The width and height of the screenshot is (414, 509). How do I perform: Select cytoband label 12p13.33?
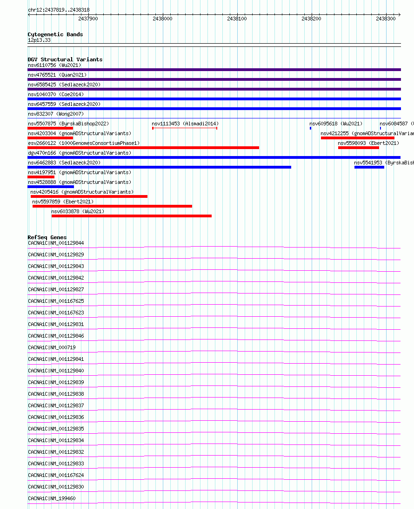pos(40,40)
